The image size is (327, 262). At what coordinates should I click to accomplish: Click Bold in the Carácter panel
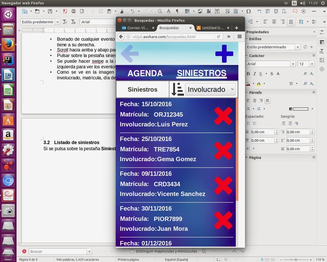248,74
